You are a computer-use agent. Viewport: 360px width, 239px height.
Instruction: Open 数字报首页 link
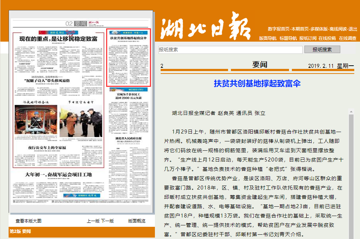coord(279,29)
